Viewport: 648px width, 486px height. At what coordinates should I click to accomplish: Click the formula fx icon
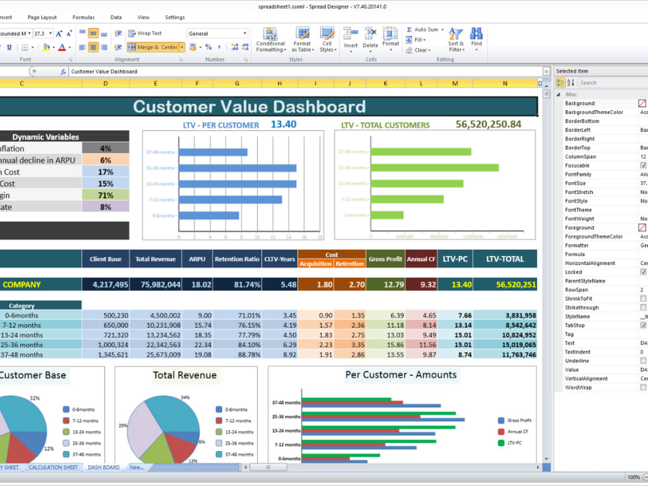(63, 71)
